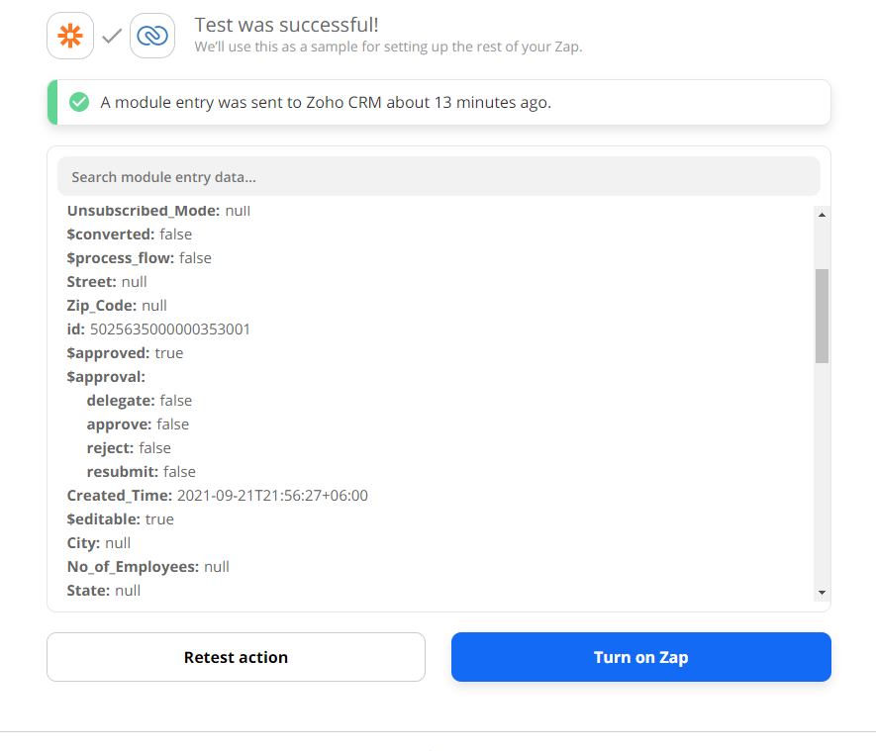The height and width of the screenshot is (751, 876).
Task: Click the scrollbar down arrow
Action: point(822,592)
